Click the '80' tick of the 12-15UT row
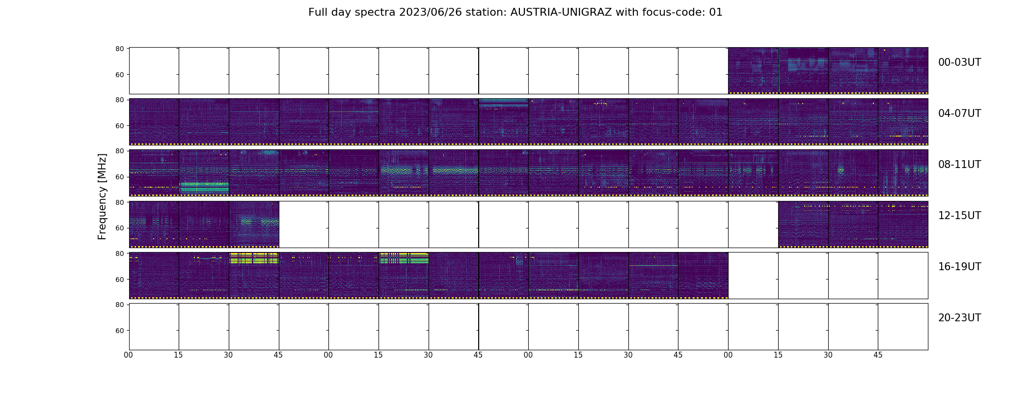Viewport: 1031px width, 393px height. click(x=119, y=202)
